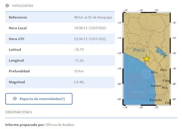This screenshot has height=129, width=182.
Task: Click Putre label on the map
Action: click(164, 70)
